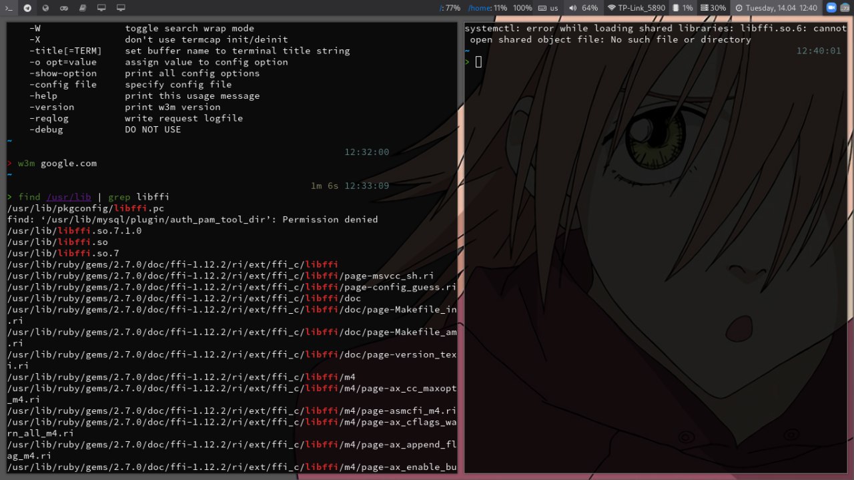The width and height of the screenshot is (854, 480).
Task: Click the tray icon next to Zoom
Action: (845, 8)
